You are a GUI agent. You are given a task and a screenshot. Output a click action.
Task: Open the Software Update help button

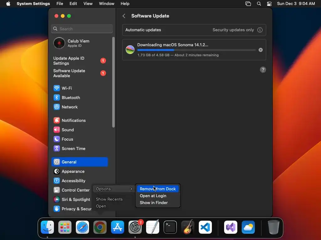(263, 70)
